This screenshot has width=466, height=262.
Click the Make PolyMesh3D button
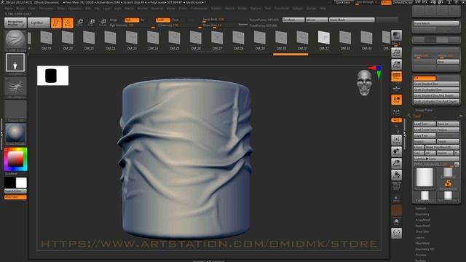coord(442,147)
